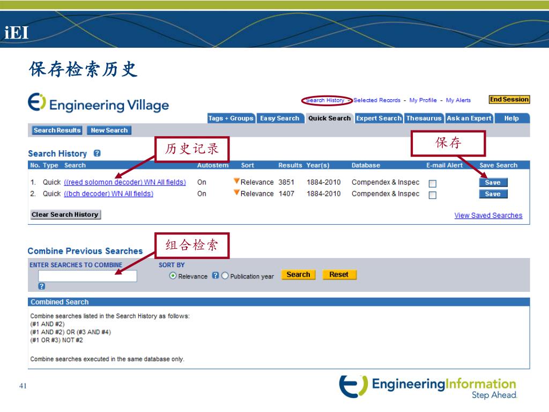Image resolution: width=549 pixels, height=412 pixels.
Task: Toggle sort arrow for bch decoder row
Action: click(236, 193)
